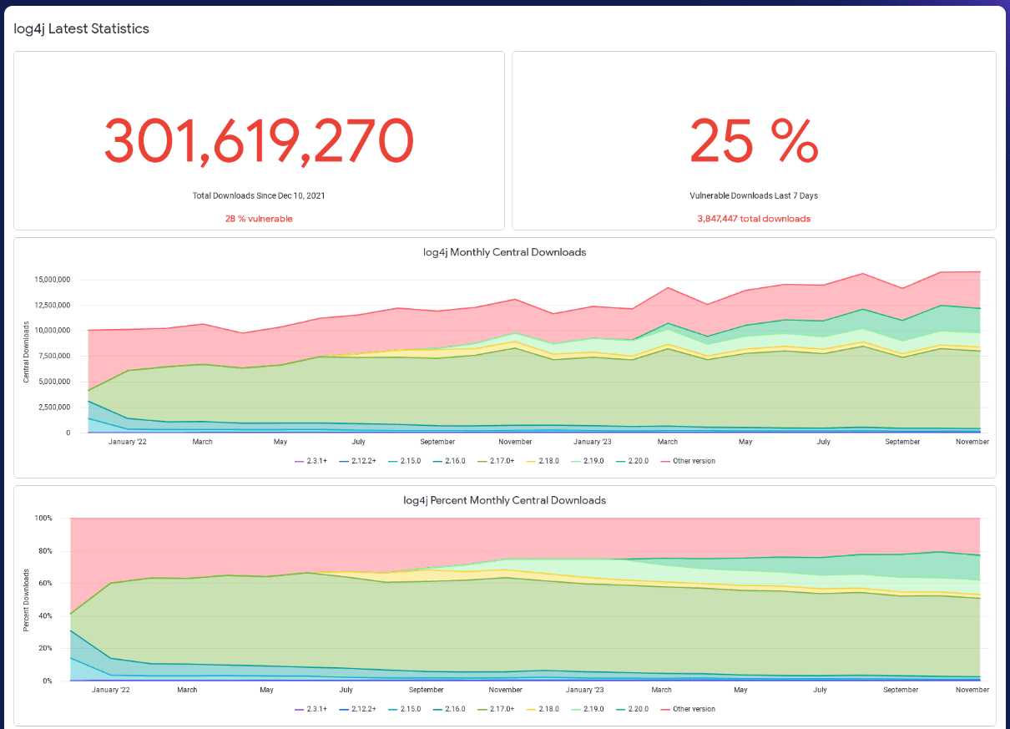Click the 2.17.0+ green color swatch
Viewport: 1010px width, 729px height.
point(481,460)
